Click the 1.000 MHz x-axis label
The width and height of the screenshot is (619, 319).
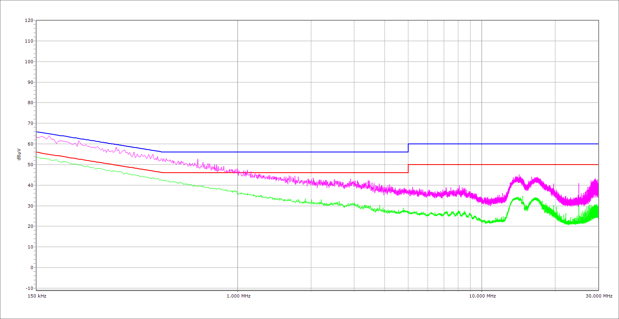point(238,296)
